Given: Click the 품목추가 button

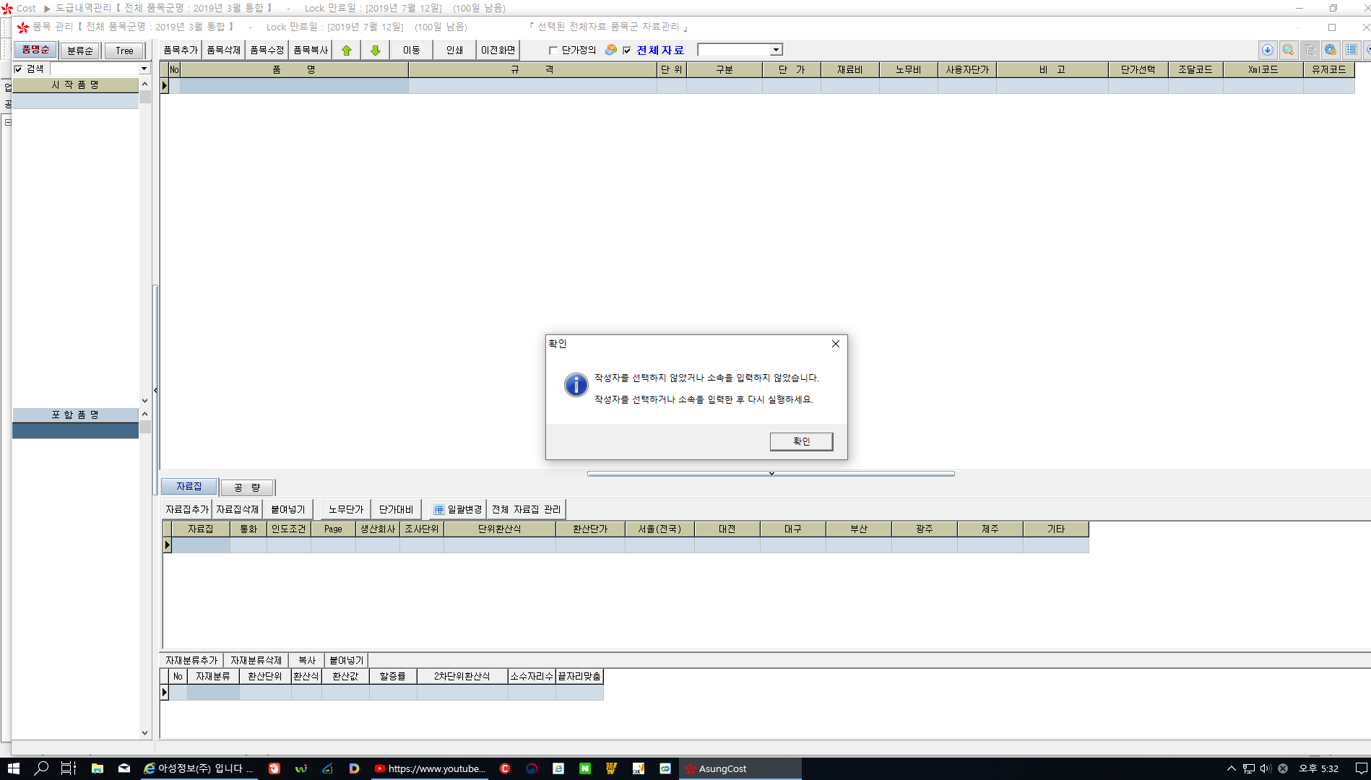Looking at the screenshot, I should [180, 51].
